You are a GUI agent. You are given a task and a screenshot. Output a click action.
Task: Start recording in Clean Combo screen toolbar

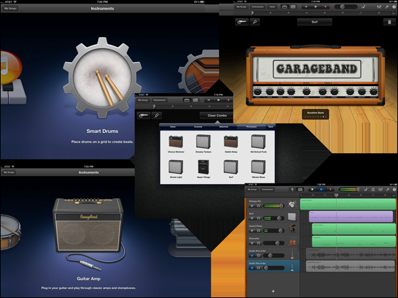pyautogui.click(x=228, y=100)
